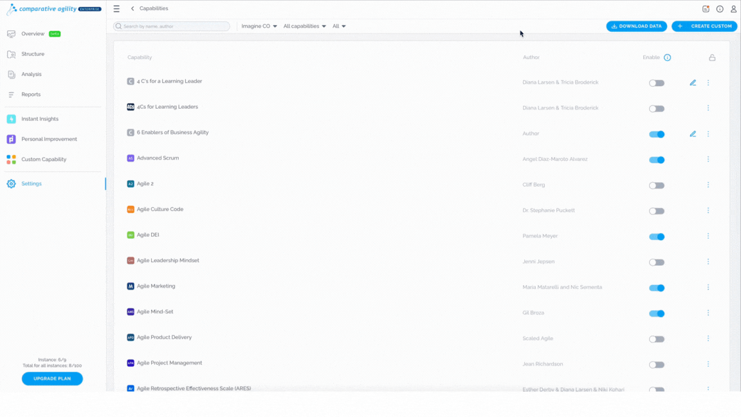Open Instant Insights in sidebar
Image resolution: width=741 pixels, height=417 pixels.
(x=40, y=118)
